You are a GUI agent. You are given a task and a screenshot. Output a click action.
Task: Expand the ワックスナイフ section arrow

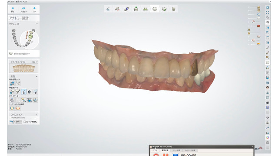click(36, 114)
